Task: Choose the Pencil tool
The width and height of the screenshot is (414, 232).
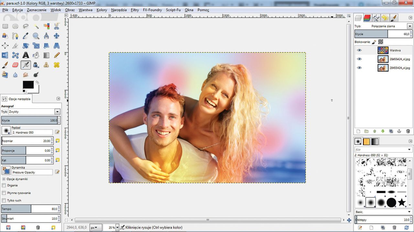Action: pyautogui.click(x=57, y=55)
